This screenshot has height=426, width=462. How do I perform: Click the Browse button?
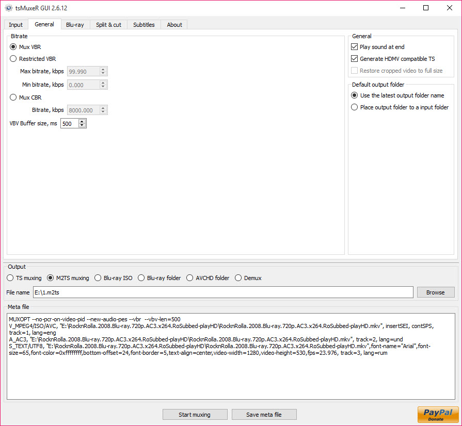(436, 292)
